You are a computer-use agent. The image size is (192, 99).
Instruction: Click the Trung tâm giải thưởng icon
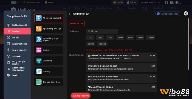point(9,63)
